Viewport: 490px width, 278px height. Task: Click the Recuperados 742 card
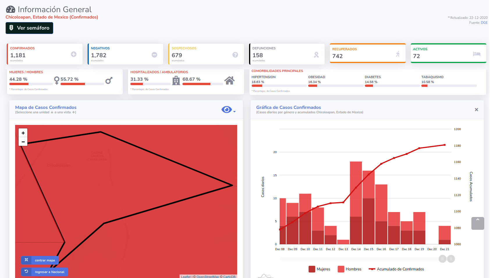tap(368, 53)
